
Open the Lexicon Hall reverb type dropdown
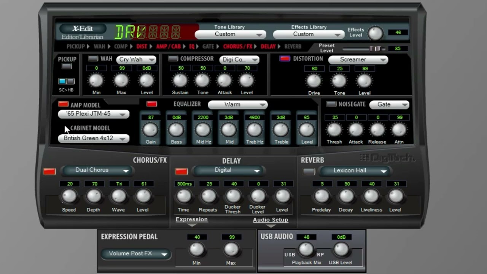click(x=355, y=170)
